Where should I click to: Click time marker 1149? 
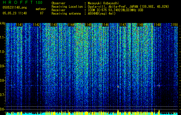click(157, 25)
